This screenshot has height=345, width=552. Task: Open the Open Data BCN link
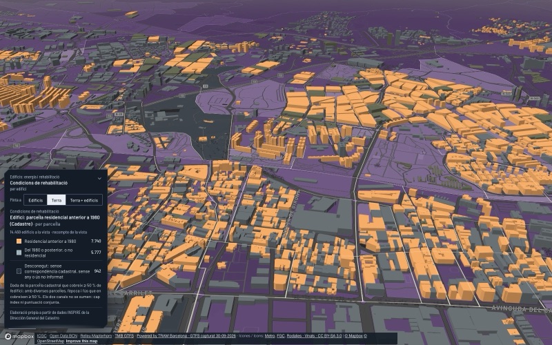[x=63, y=336]
